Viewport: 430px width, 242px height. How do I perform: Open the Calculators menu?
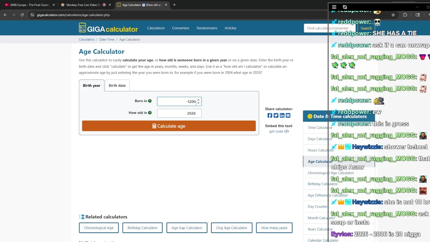[156, 28]
